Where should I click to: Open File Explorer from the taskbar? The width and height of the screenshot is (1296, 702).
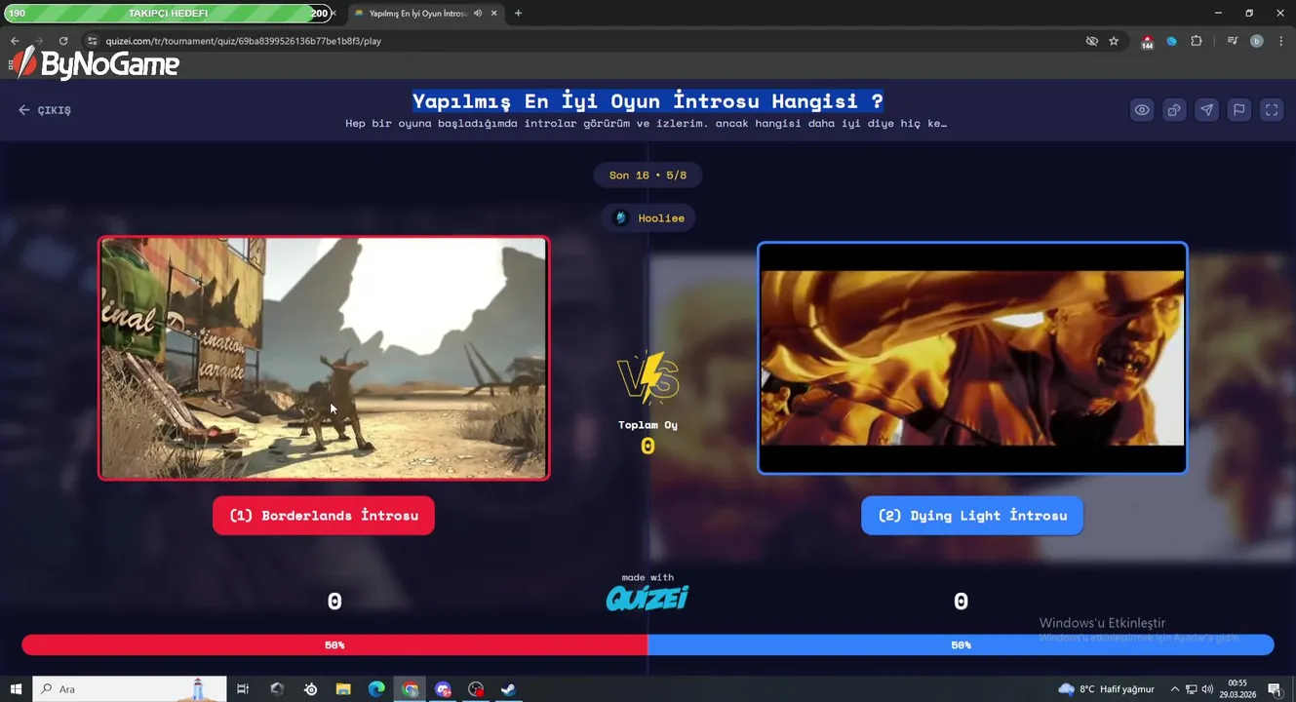click(343, 689)
